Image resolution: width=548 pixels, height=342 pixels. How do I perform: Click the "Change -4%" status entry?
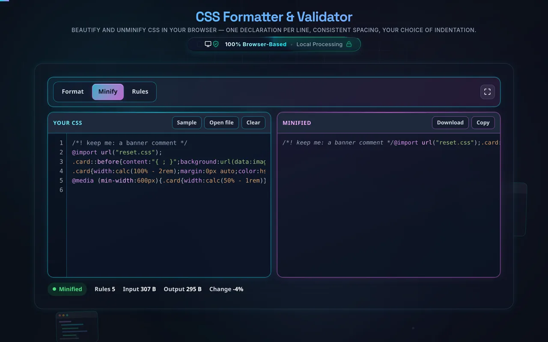226,289
